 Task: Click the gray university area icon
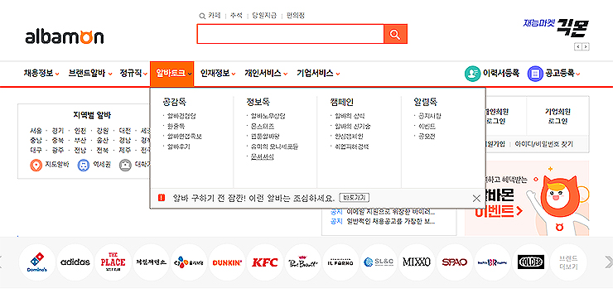pos(125,166)
